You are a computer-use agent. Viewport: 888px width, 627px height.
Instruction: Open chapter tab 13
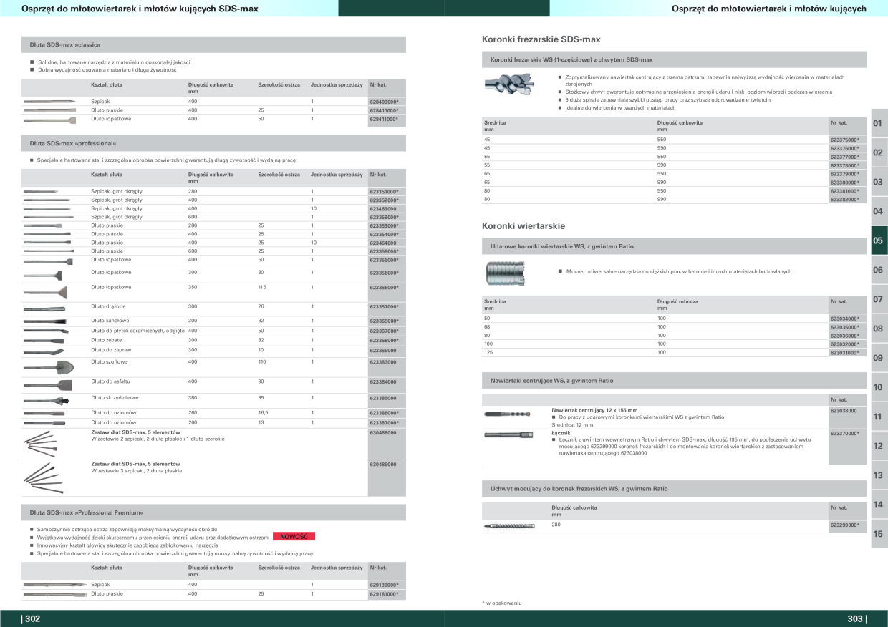tap(879, 475)
